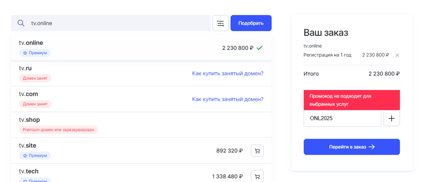This screenshot has height=182, width=424.
Task: Focus the domain search field with tv.online
Action: click(117, 23)
